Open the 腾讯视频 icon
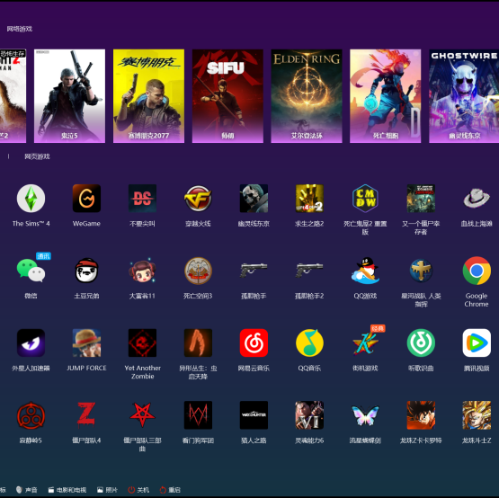Screen dimensions: 499x498 (x=477, y=342)
